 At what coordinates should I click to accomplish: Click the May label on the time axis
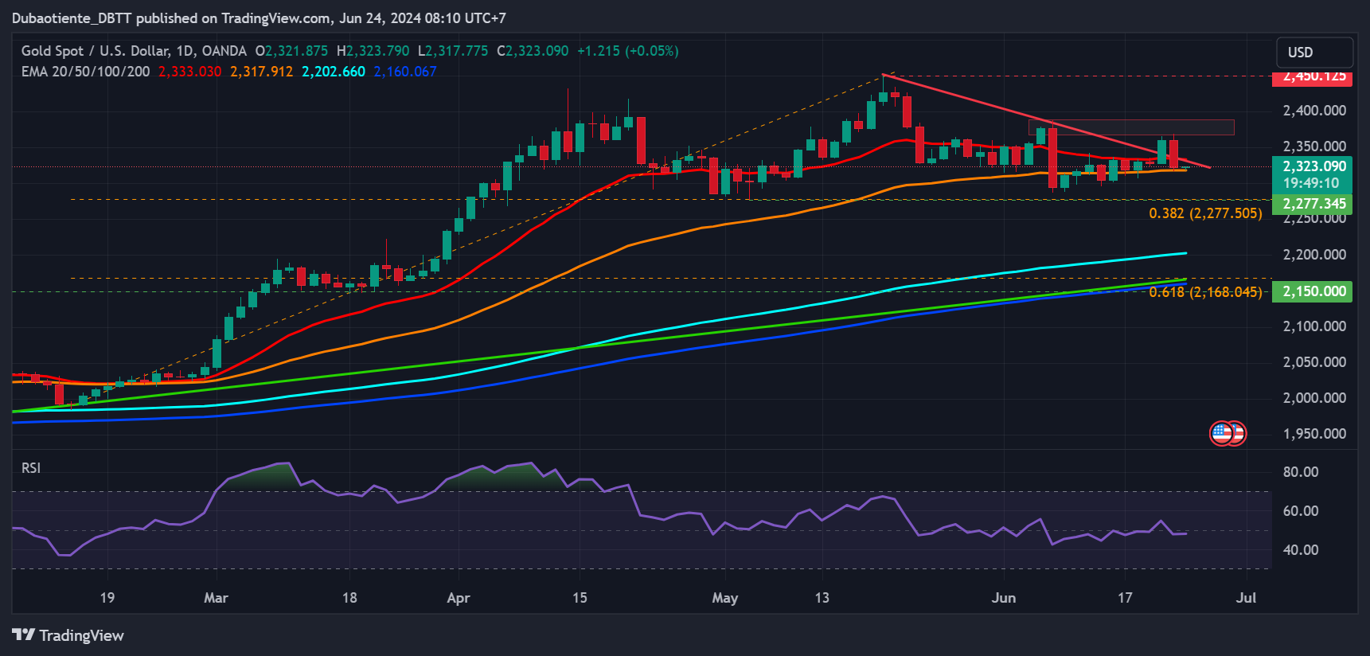point(725,598)
